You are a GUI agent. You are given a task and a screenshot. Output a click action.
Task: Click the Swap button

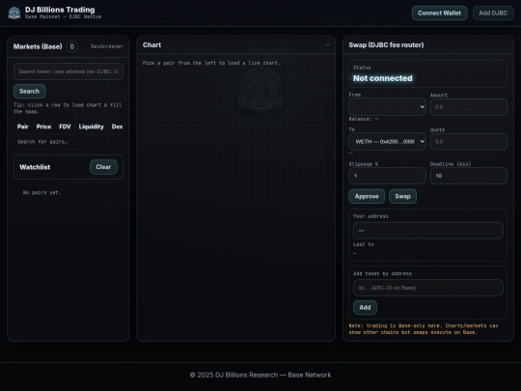click(x=402, y=196)
